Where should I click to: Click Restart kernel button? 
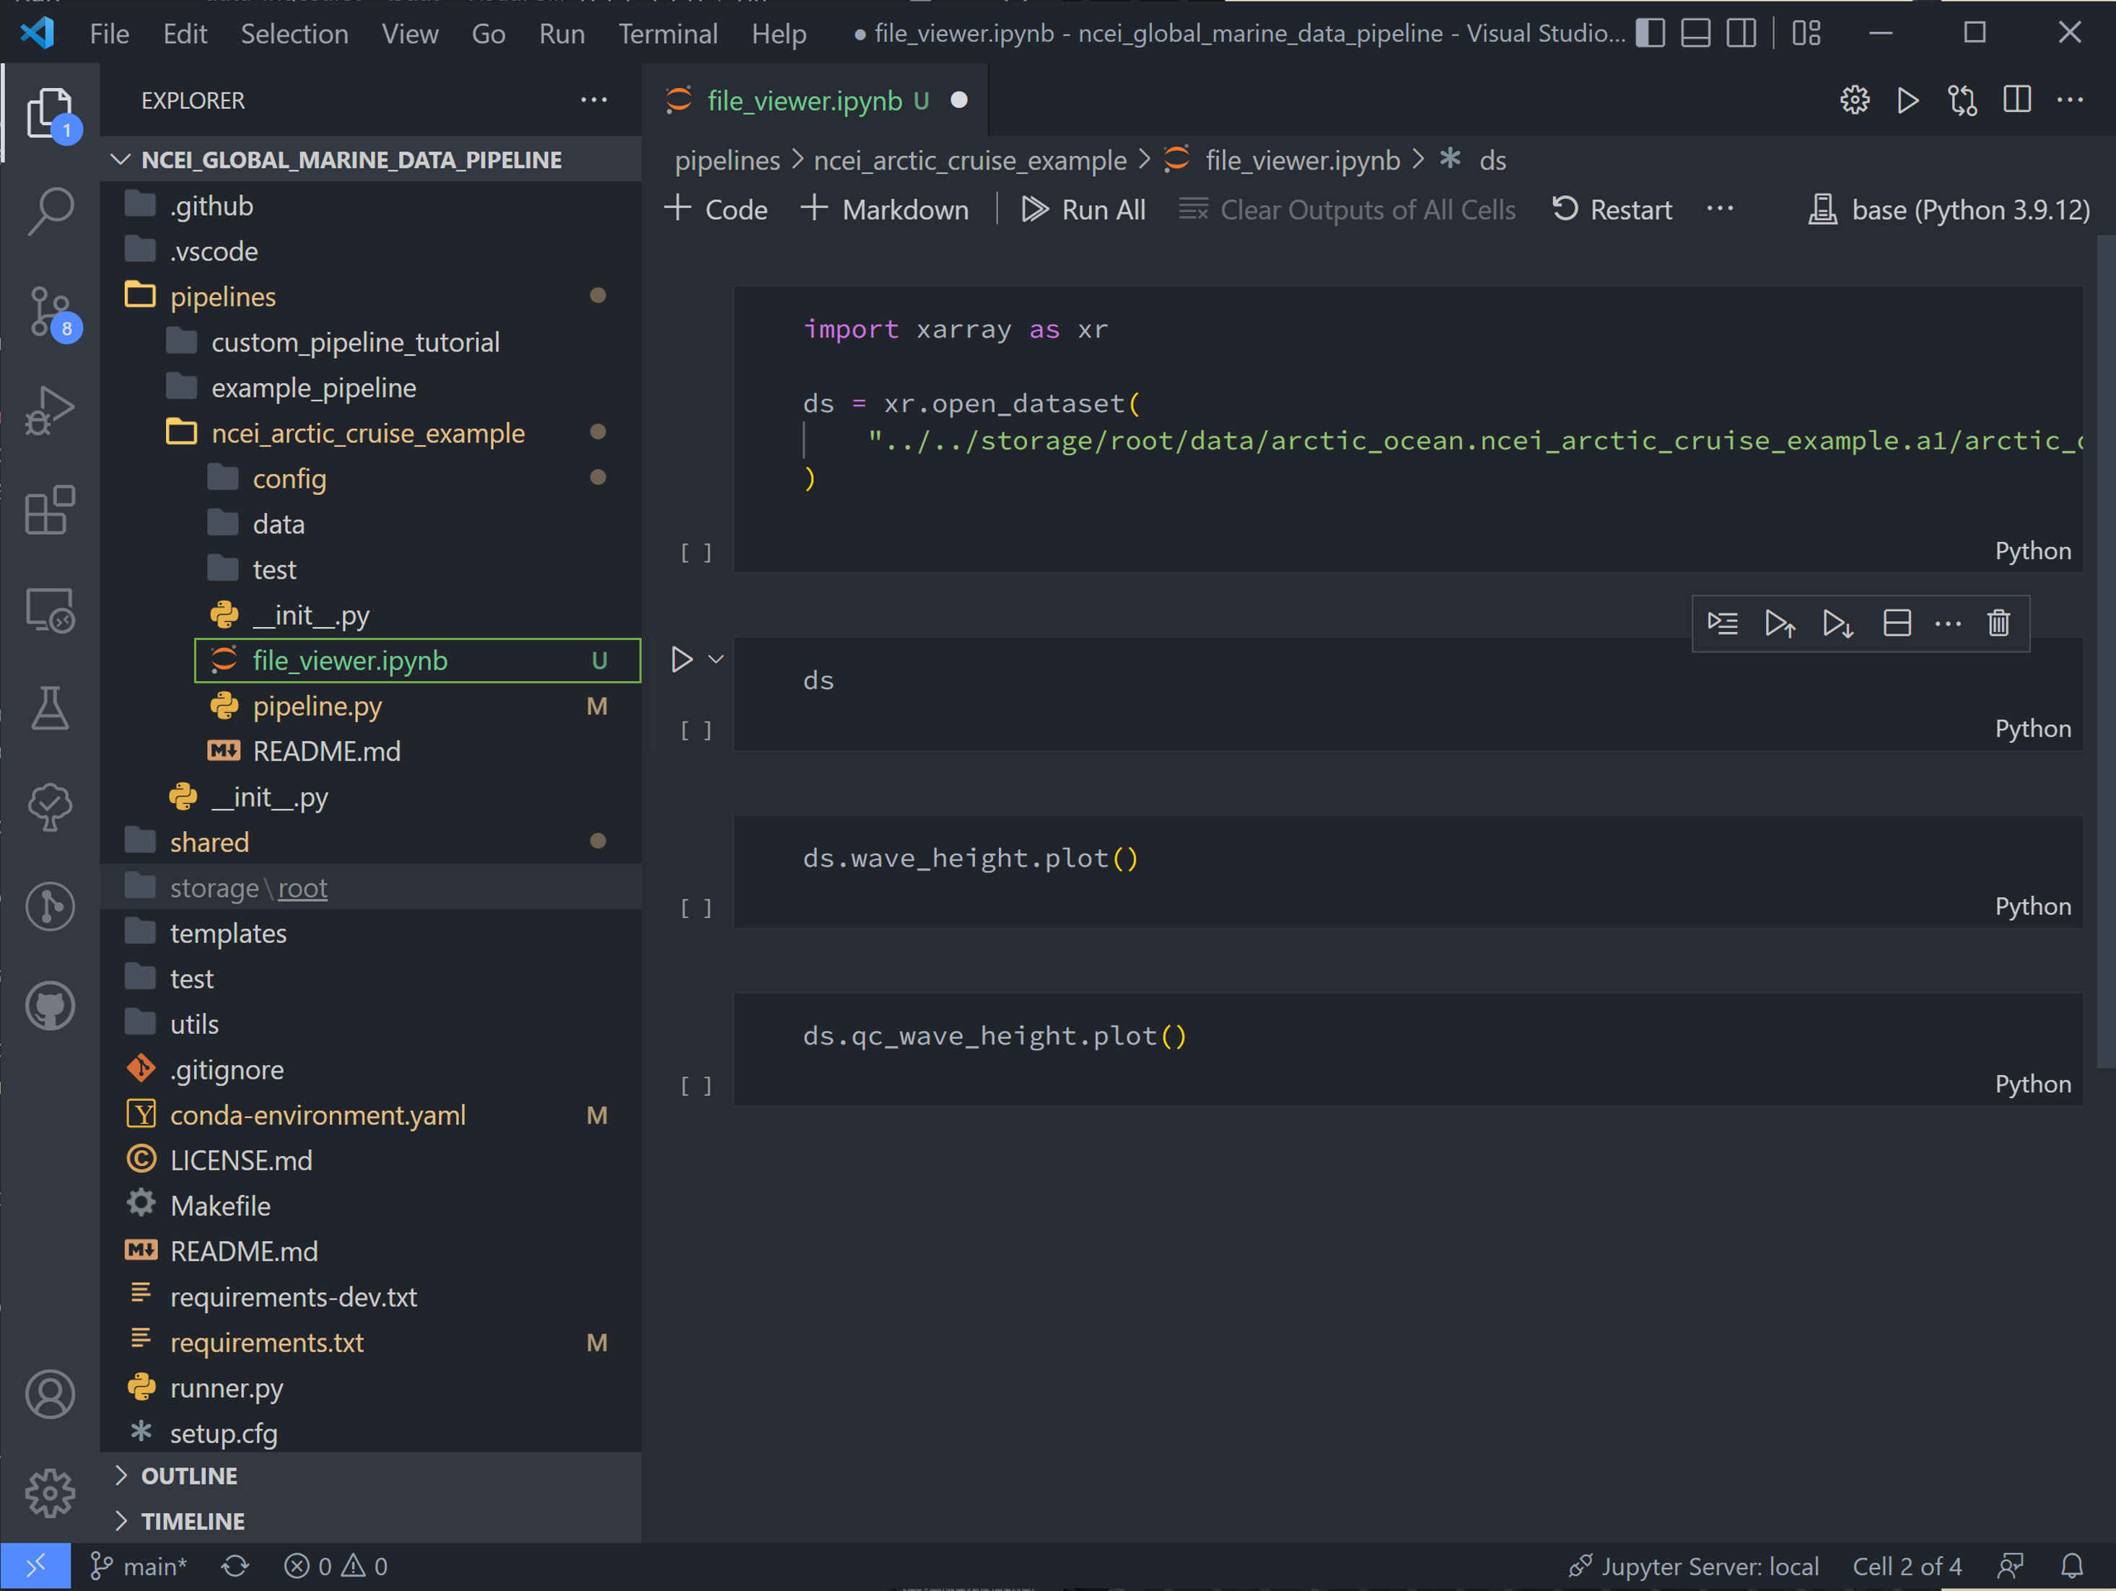[1612, 209]
